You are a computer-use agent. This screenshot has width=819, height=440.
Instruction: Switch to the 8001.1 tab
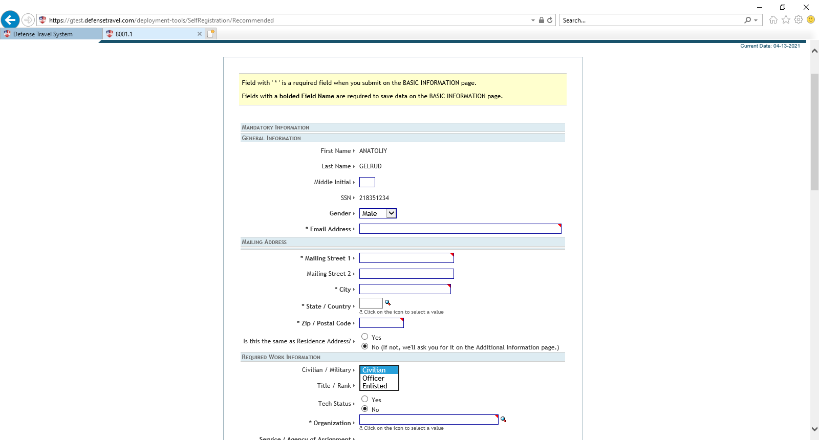tap(154, 34)
